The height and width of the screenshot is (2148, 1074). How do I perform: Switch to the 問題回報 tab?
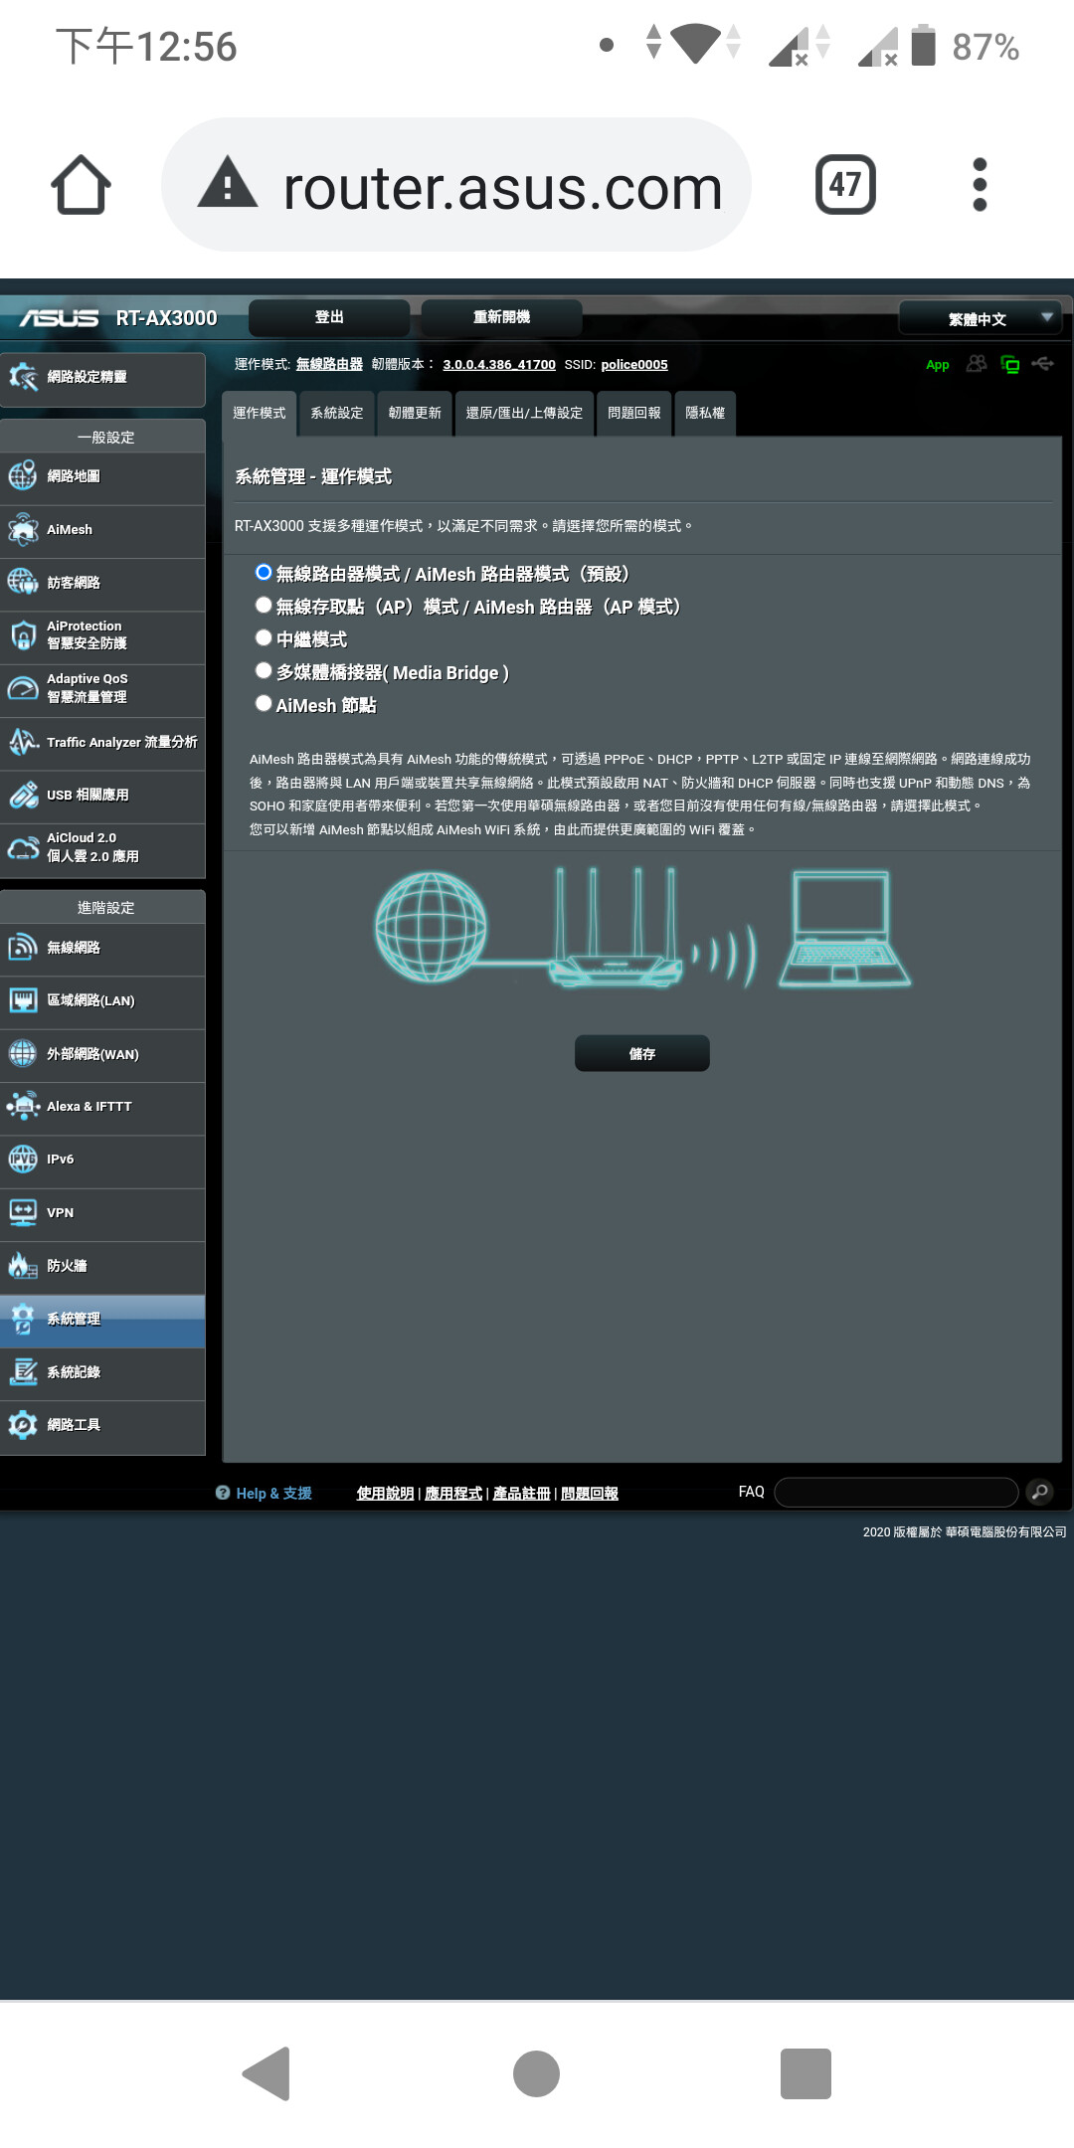point(633,413)
